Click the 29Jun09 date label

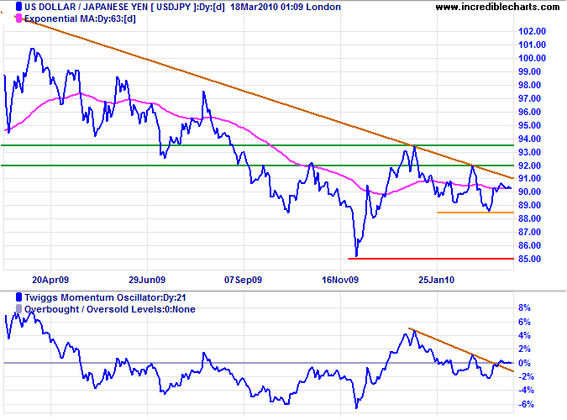147,280
